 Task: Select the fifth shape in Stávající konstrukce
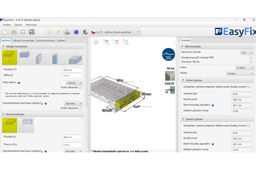(75, 58)
